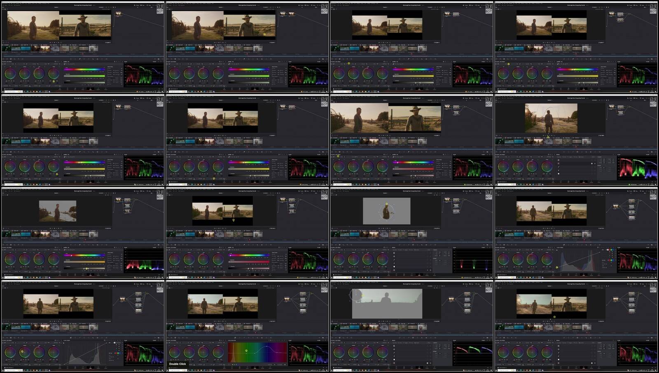
Task: Adjust the Gain wheel, man-in-circle matte frame
Action: coord(368,259)
